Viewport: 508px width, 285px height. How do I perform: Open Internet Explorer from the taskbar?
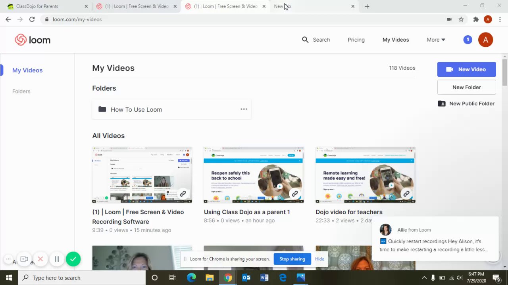[283, 277]
